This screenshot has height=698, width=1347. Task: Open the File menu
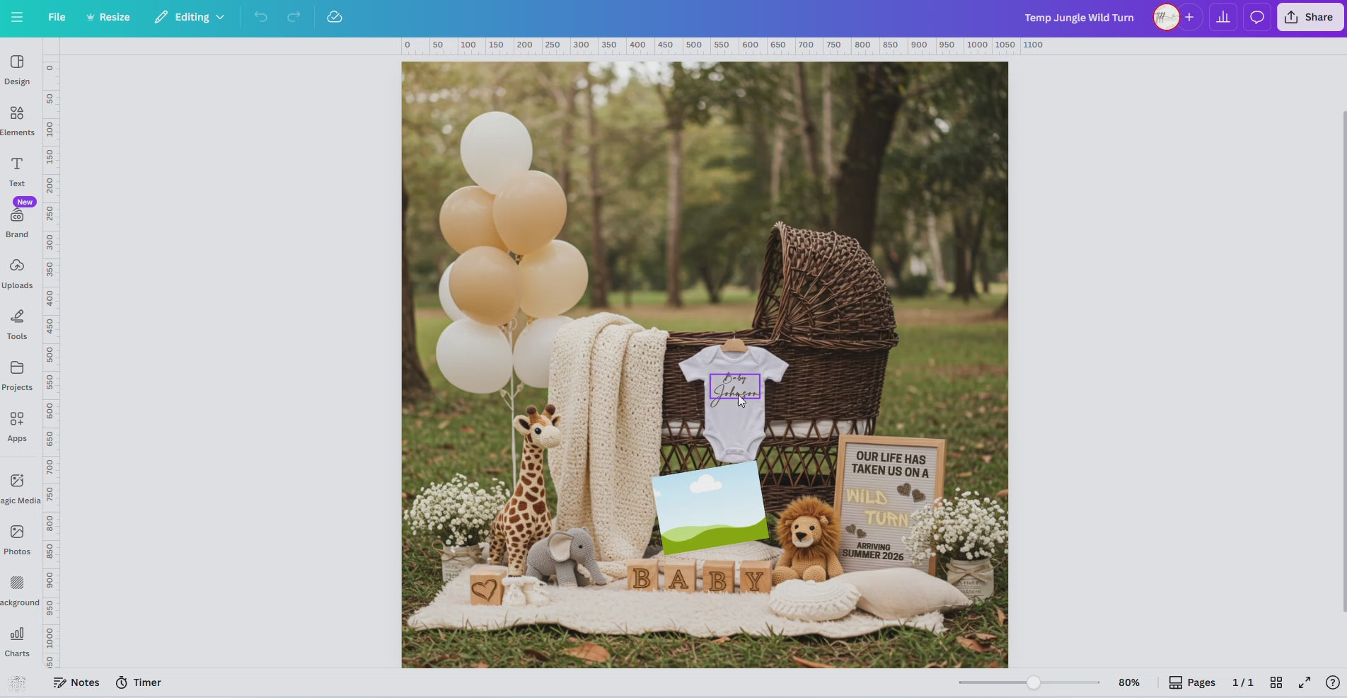[x=57, y=17]
